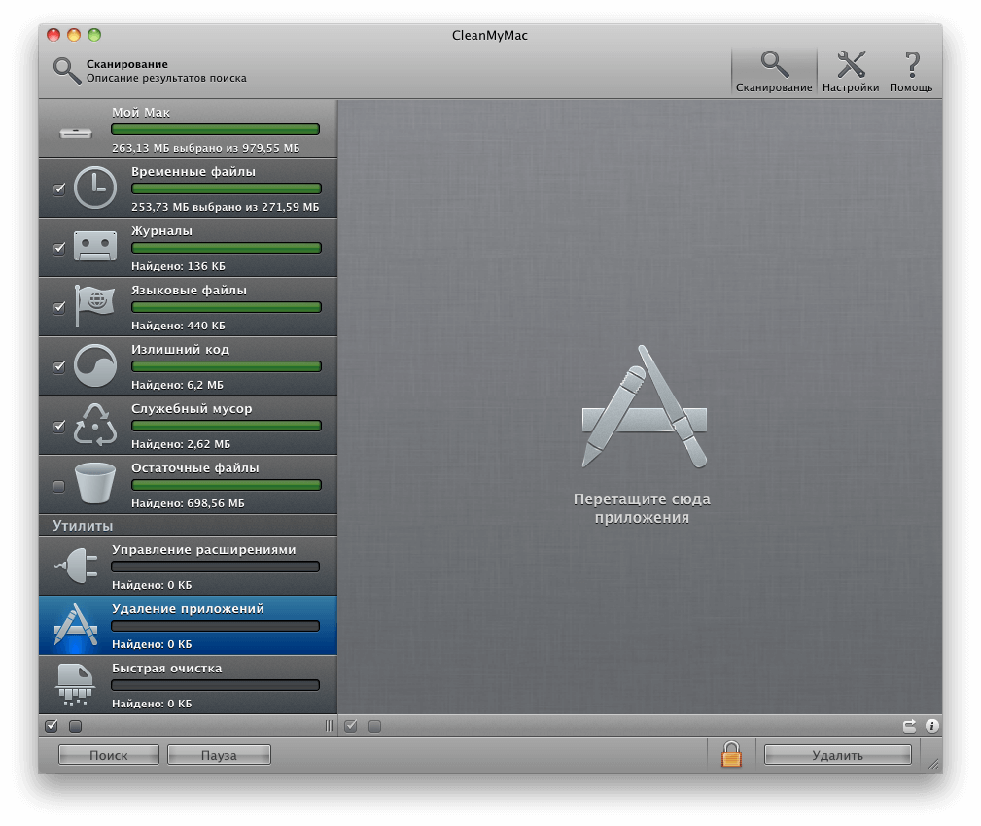Viewport: 981px width, 826px height.
Task: Click text Найдено: 6,2 МБ
Action: 177,385
